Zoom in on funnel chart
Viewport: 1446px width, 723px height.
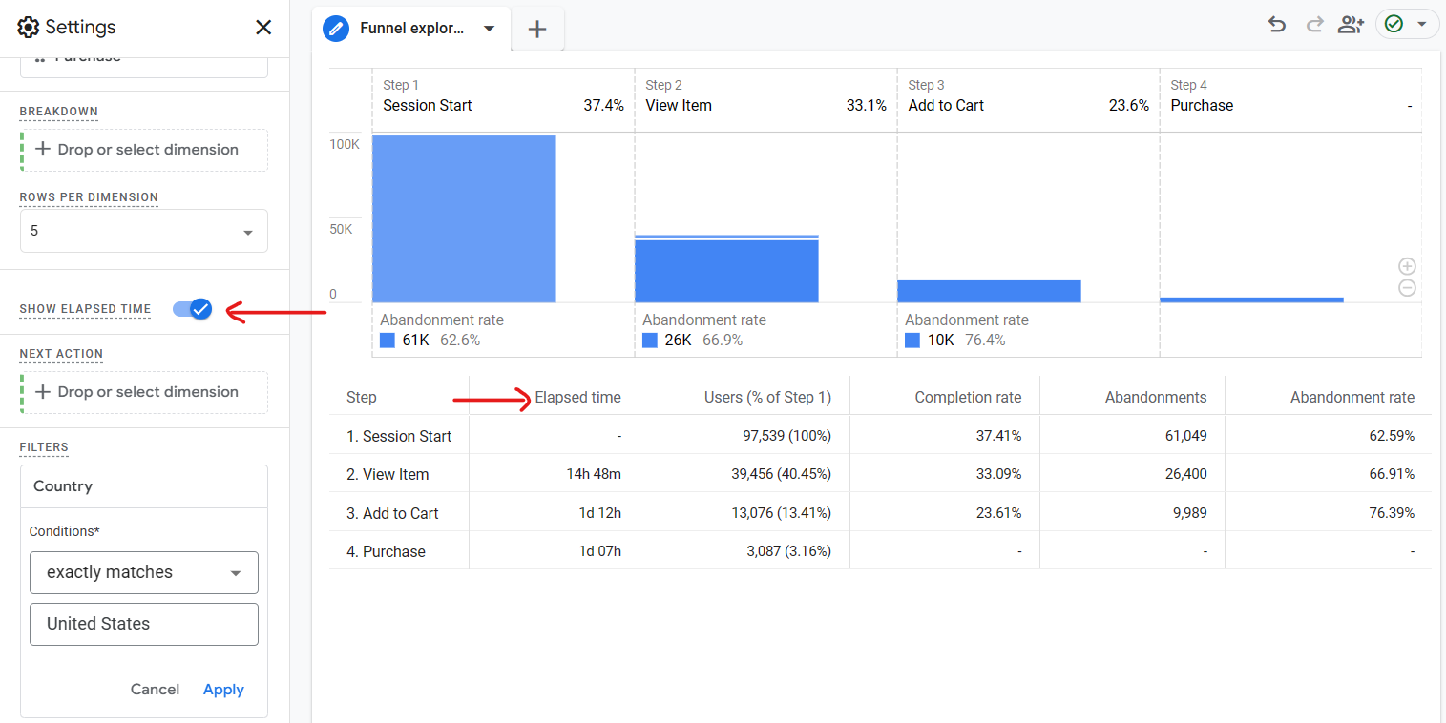click(x=1407, y=267)
